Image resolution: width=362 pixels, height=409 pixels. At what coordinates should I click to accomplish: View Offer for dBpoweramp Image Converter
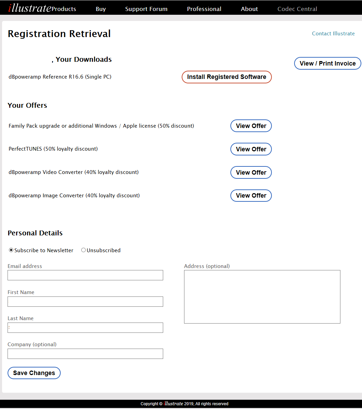coord(251,196)
